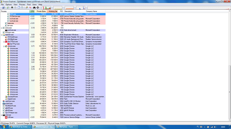The width and height of the screenshot is (231, 129).
Task: Toggle Show Lower Pane toolbar icon
Action: coord(19,8)
